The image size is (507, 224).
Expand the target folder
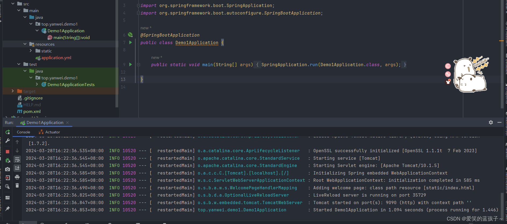pyautogui.click(x=13, y=91)
